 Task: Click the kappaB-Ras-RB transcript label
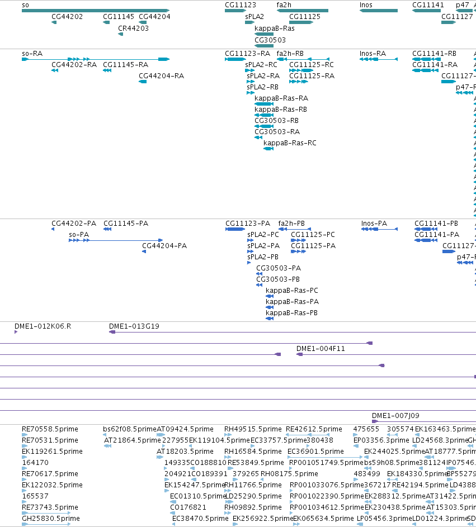click(281, 109)
